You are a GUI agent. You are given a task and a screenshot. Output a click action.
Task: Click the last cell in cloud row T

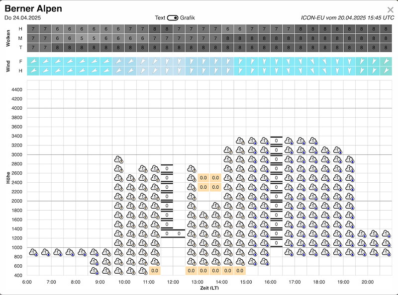point(386,47)
